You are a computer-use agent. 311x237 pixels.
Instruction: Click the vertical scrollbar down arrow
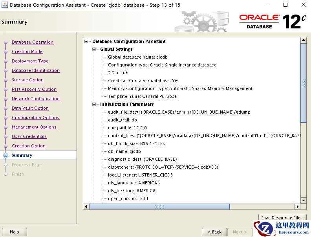coord(303,200)
